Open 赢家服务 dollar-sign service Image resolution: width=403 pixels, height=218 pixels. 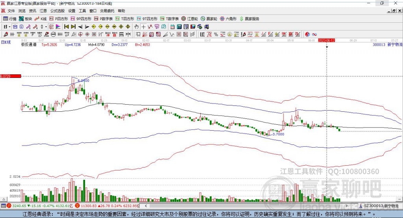pyautogui.click(x=249, y=19)
